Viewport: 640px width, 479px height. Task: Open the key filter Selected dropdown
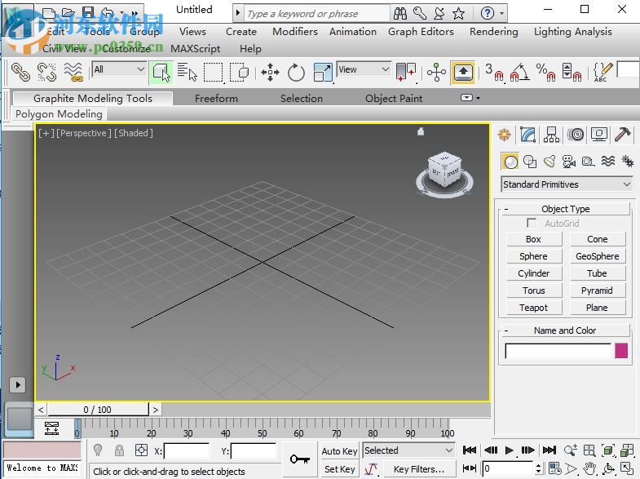pos(408,450)
